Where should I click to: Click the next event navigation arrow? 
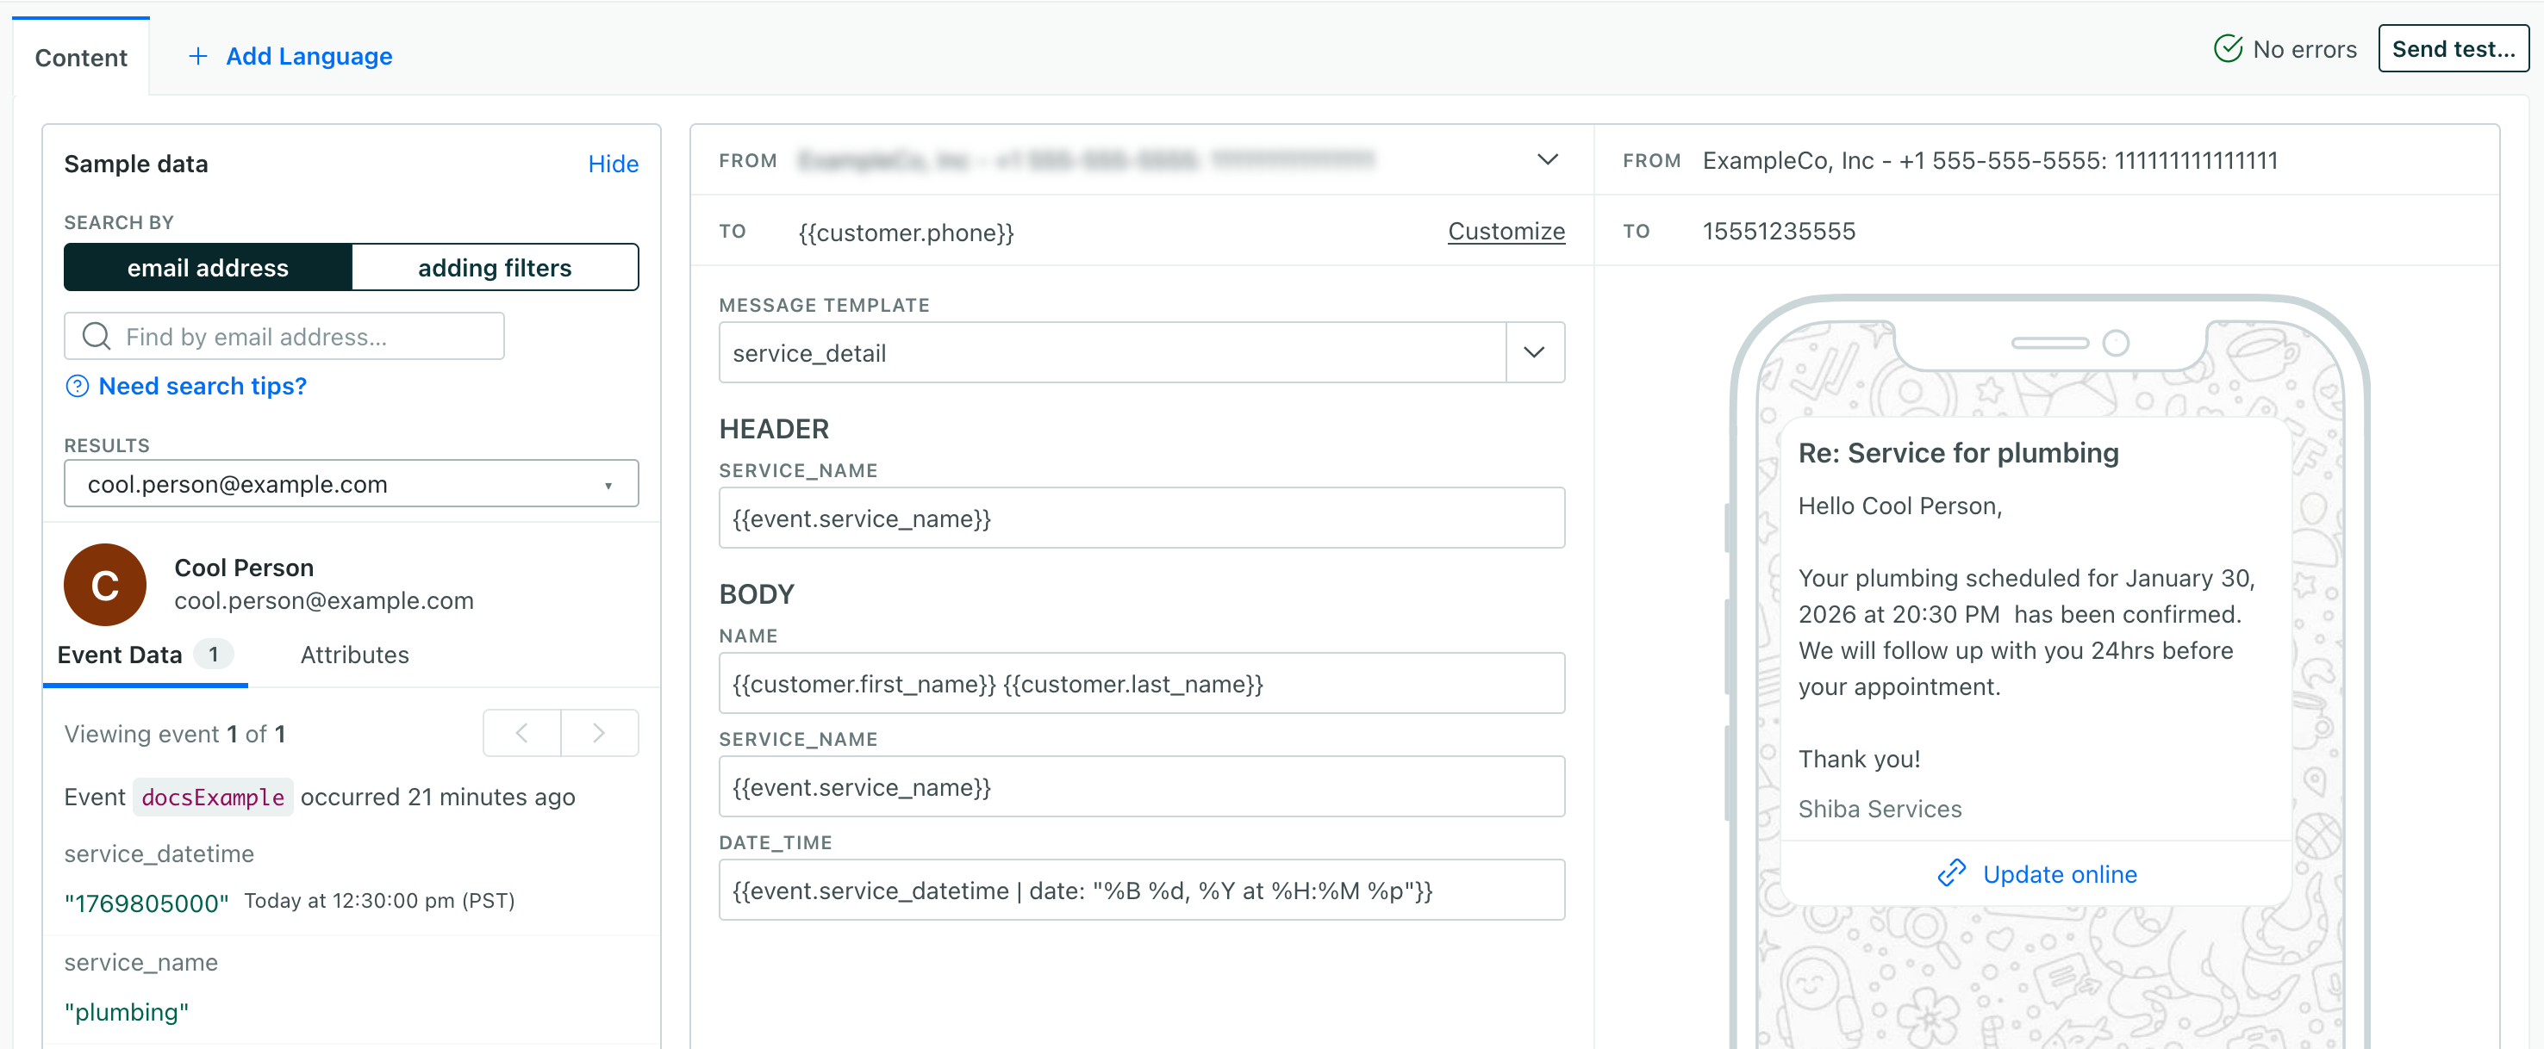tap(598, 732)
